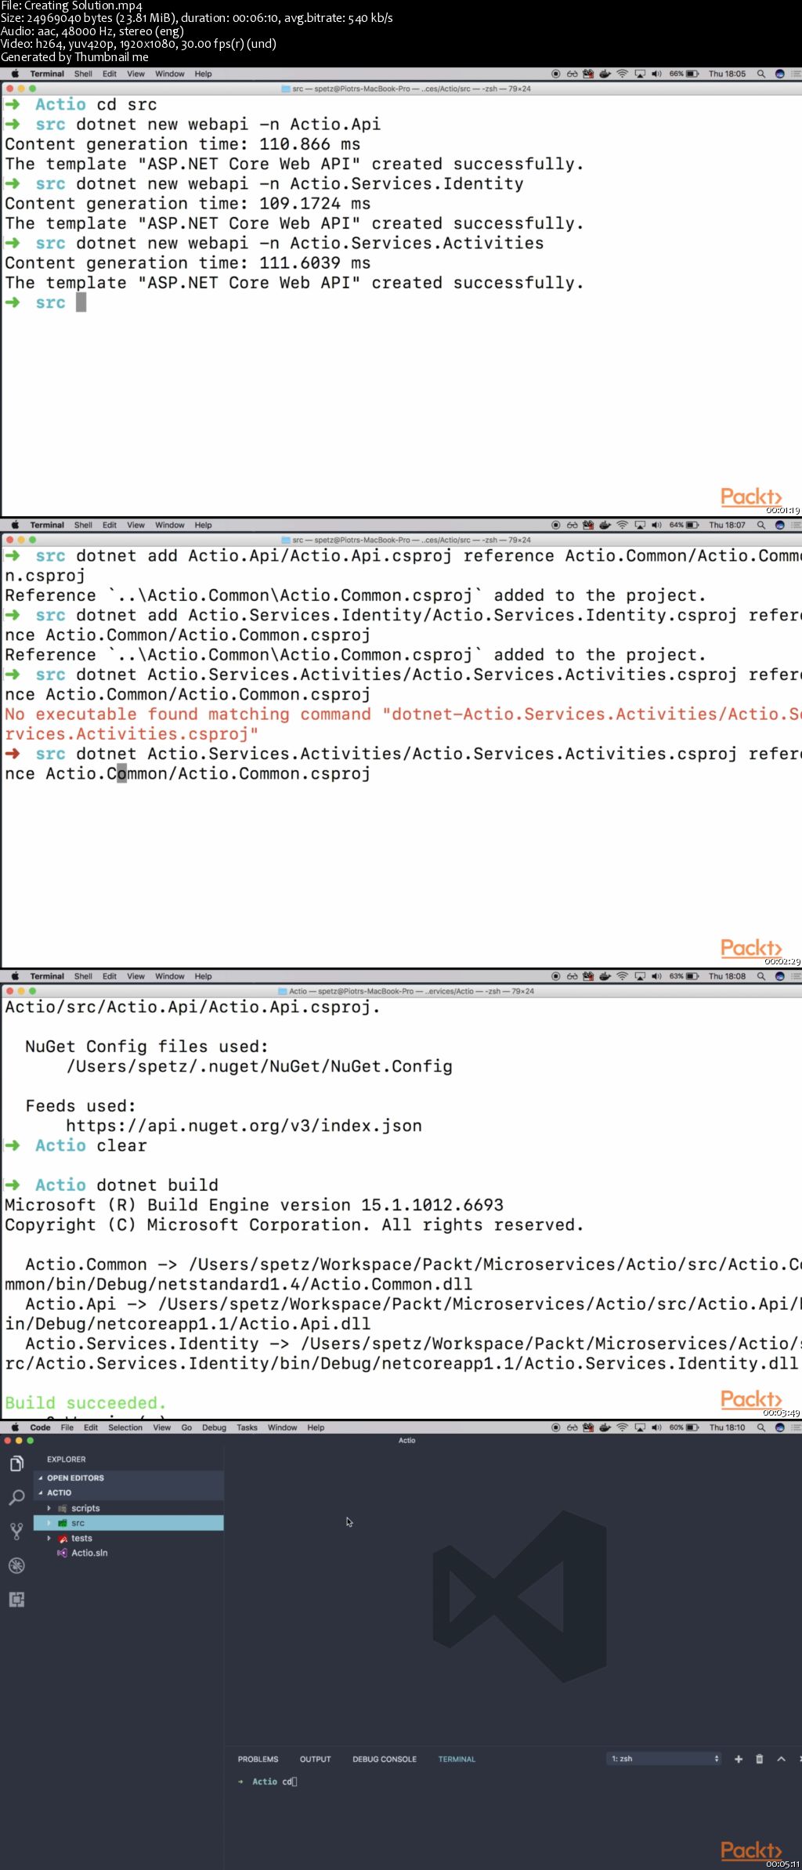Open the File menu in VS Code
The height and width of the screenshot is (1870, 802).
click(x=67, y=1427)
